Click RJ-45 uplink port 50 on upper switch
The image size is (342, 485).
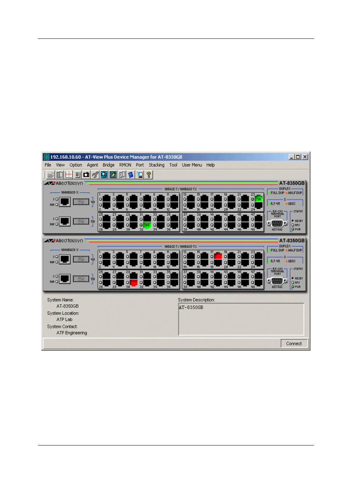65,221
